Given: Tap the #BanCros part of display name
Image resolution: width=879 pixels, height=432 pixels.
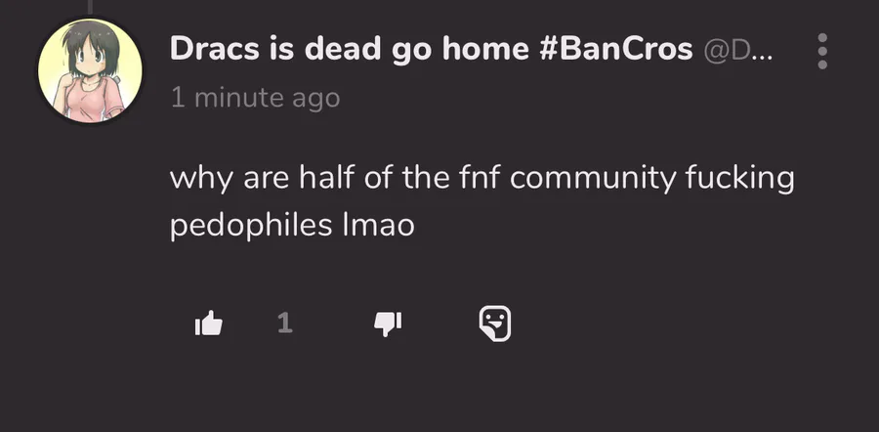Looking at the screenshot, I should (x=615, y=49).
